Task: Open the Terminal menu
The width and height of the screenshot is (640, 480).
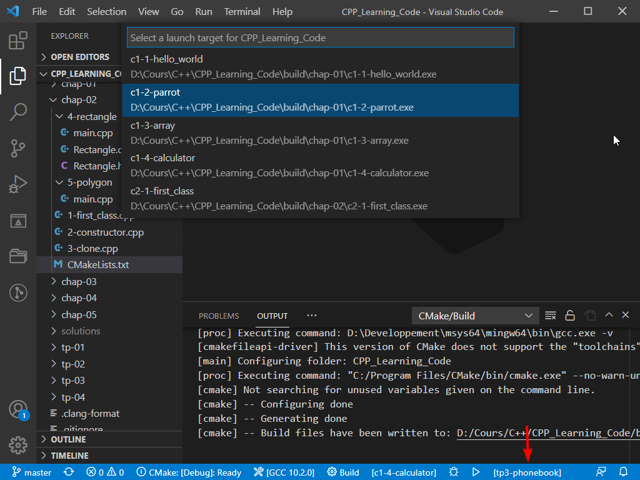Action: pos(242,11)
